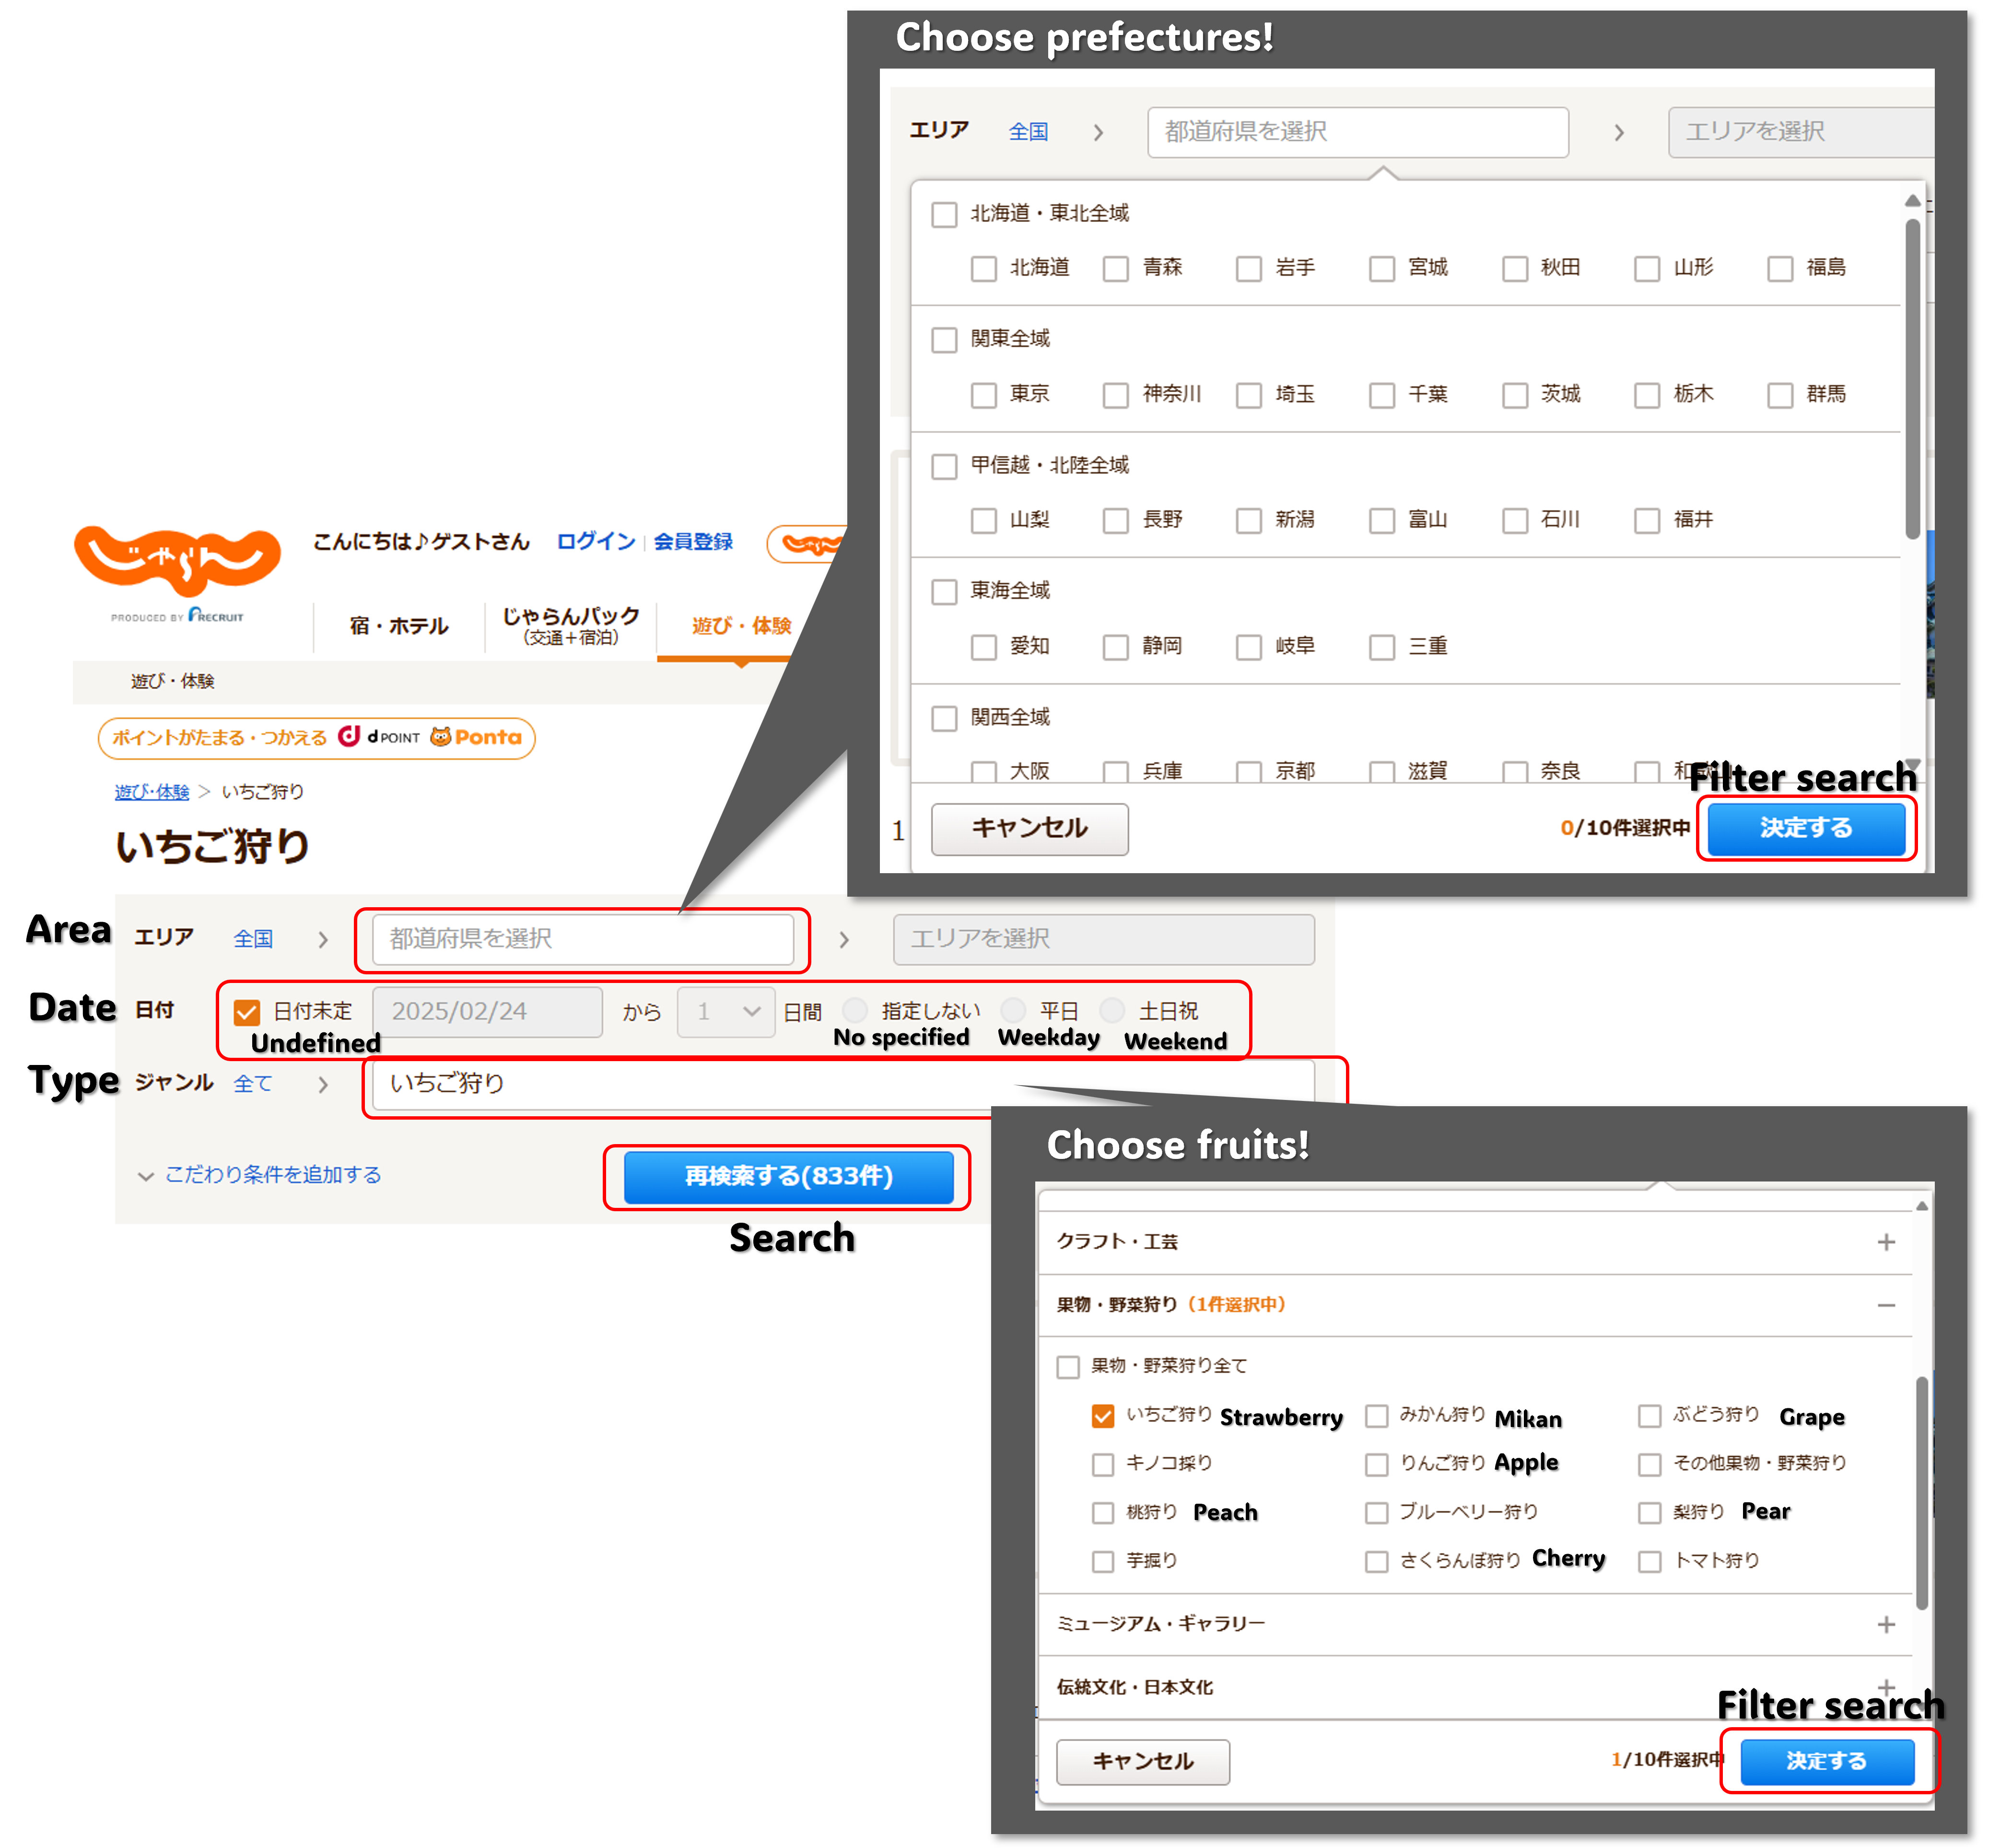2012x1848 pixels.
Task: Collapse 果物・野菜狩り with minus icon
Action: click(x=1886, y=1305)
